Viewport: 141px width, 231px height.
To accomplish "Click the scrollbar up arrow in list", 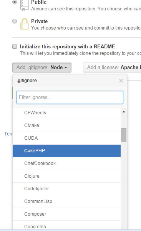I will pyautogui.click(x=124, y=112).
